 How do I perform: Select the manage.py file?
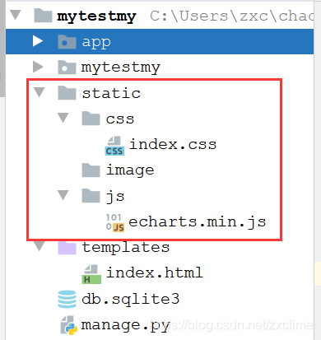pos(125,326)
